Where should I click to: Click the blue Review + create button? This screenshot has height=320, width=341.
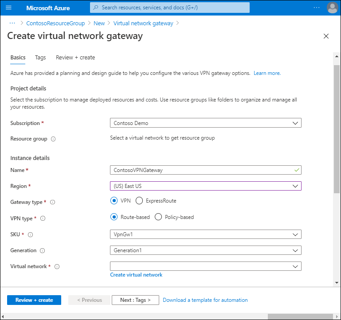[34, 300]
